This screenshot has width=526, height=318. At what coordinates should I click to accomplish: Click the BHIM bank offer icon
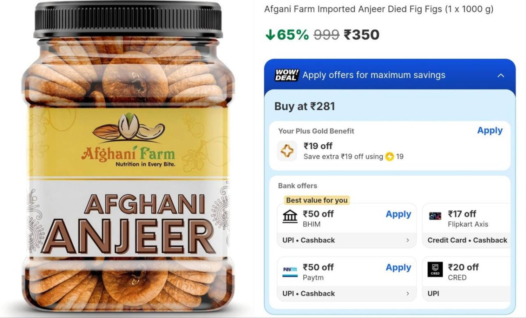290,217
